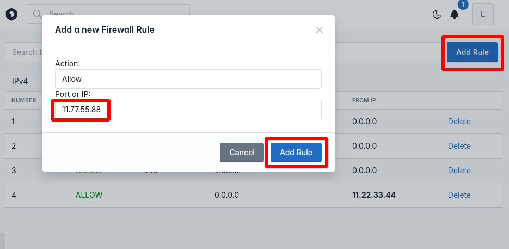509x249 pixels.
Task: Delete rule 4 from 11.22.33.44
Action: click(459, 195)
